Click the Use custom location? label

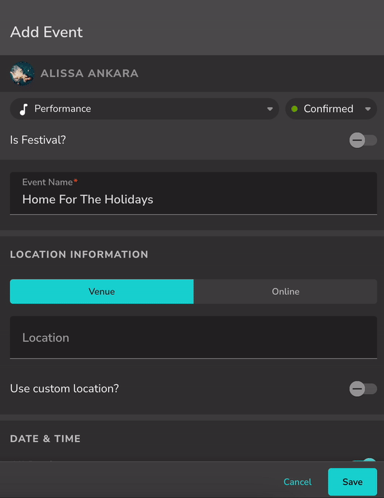pyautogui.click(x=65, y=388)
